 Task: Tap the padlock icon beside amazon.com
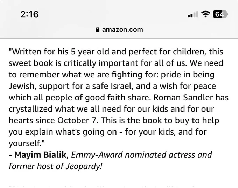pos(97,30)
